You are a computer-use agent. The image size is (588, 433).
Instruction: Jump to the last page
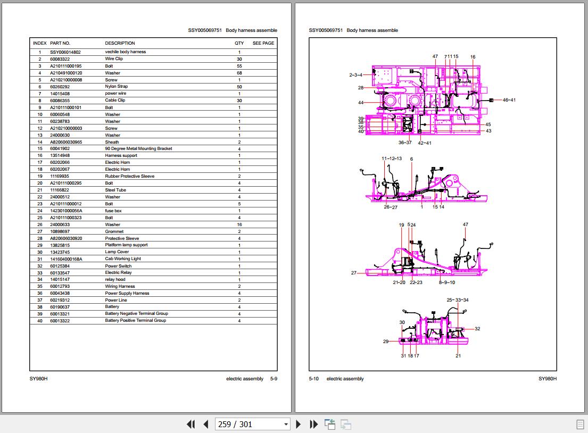313,424
